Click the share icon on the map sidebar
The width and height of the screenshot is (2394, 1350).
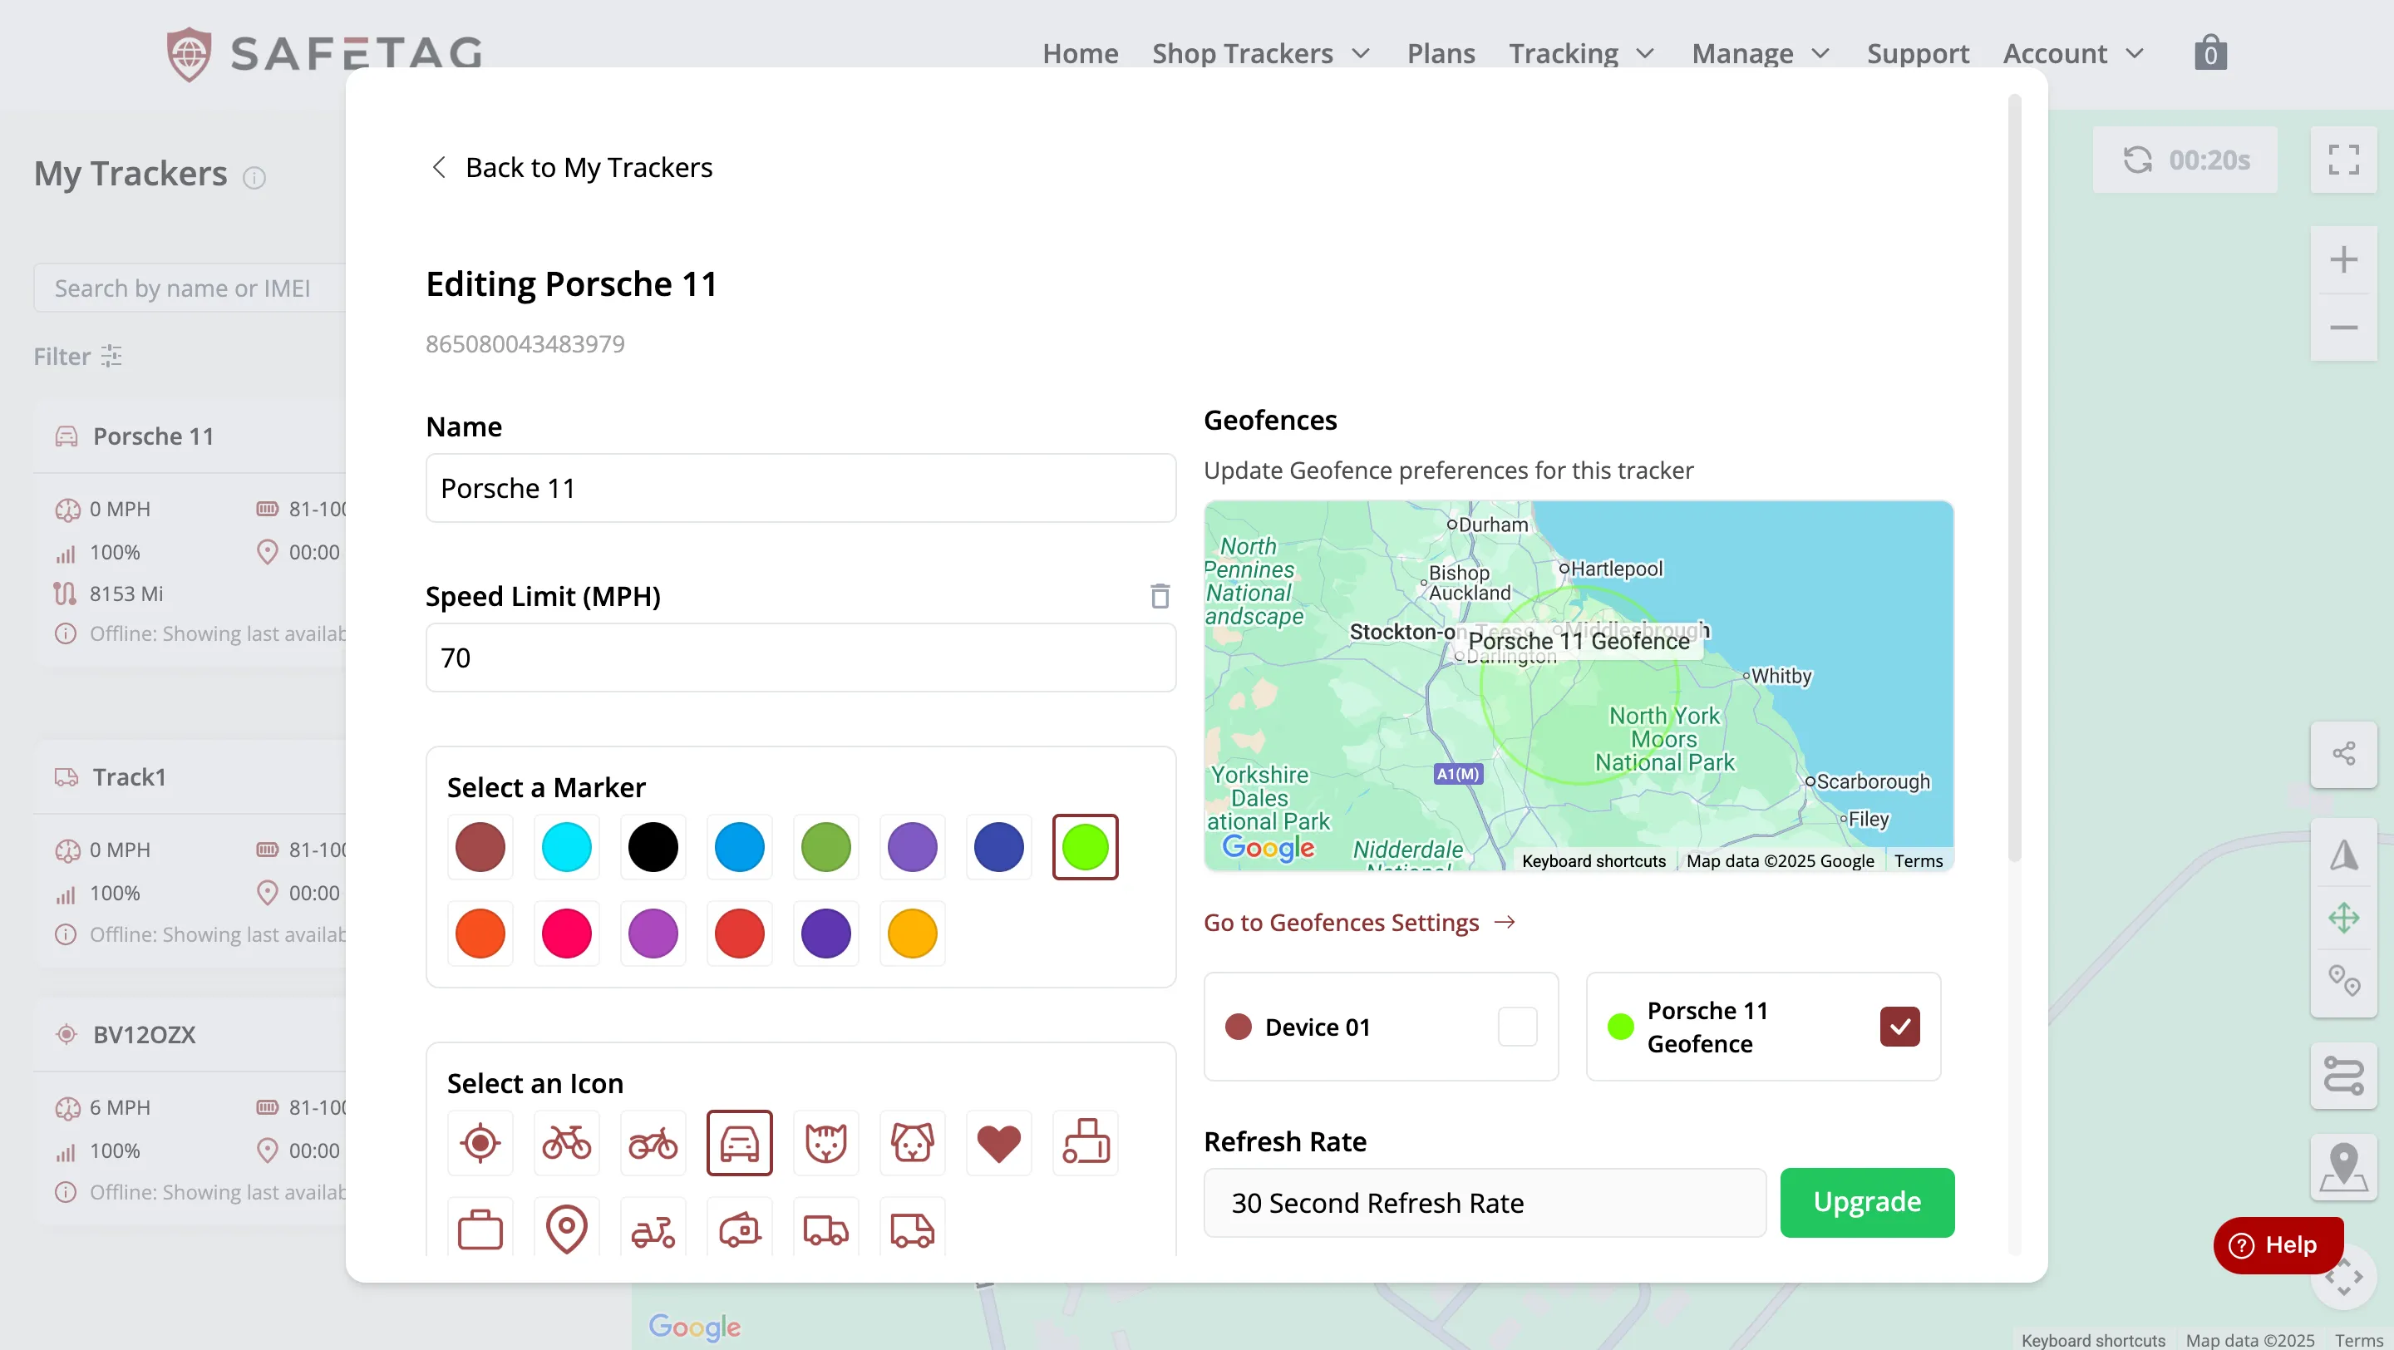point(2344,752)
